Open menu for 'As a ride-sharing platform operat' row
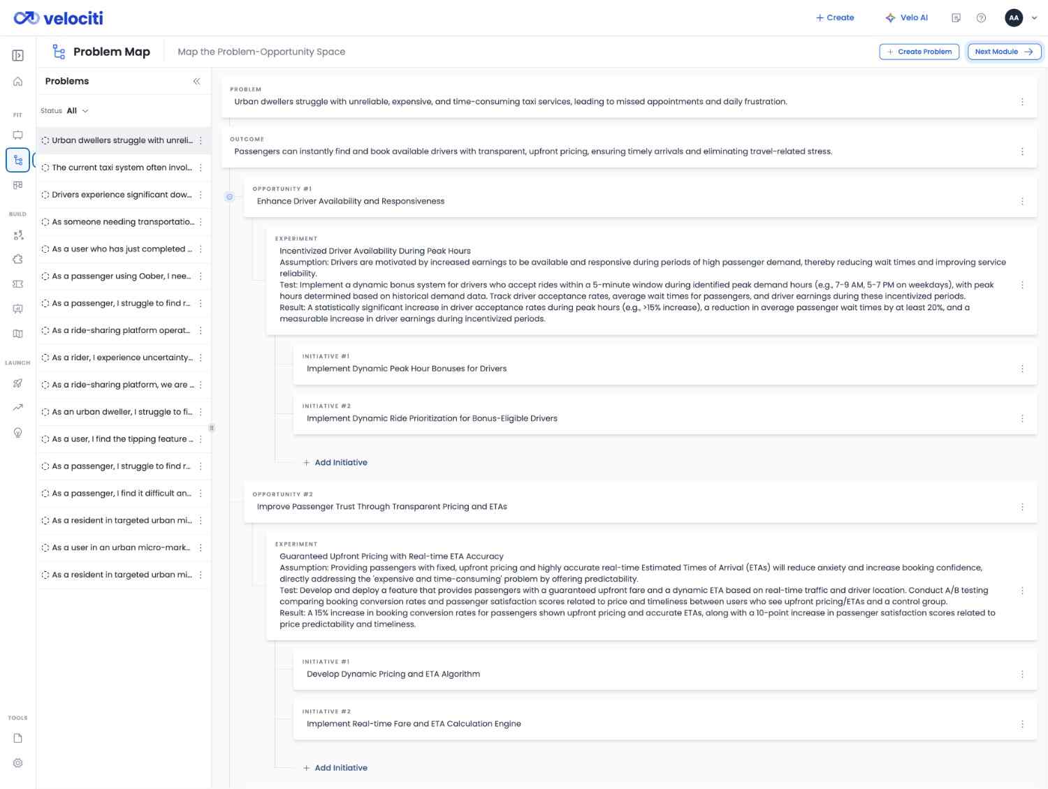Screen dimensions: 1048x789 [x=201, y=330]
